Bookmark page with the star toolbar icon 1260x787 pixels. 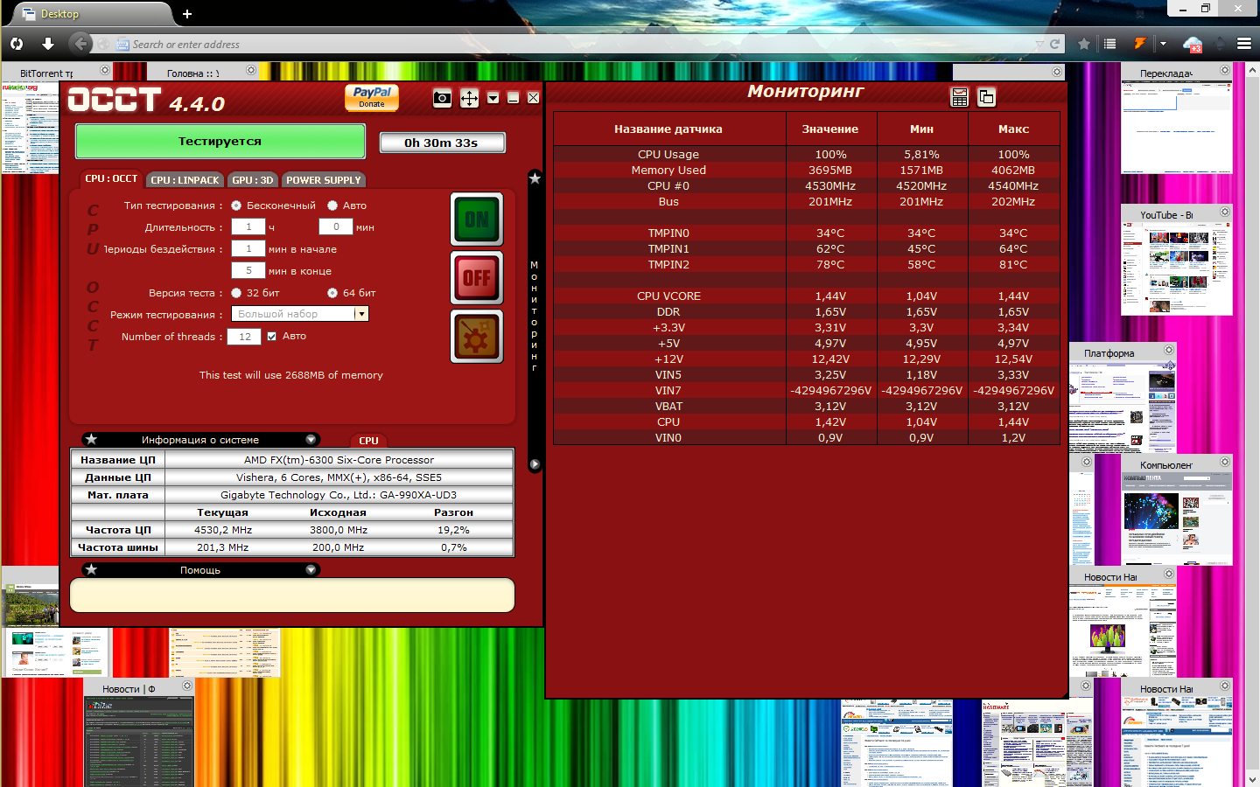1084,44
